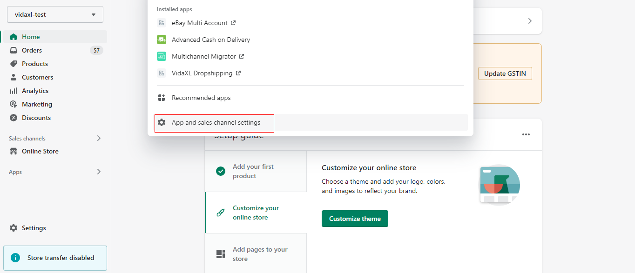The image size is (635, 273).
Task: Open the Setup guide three-dot menu
Action: 526,134
